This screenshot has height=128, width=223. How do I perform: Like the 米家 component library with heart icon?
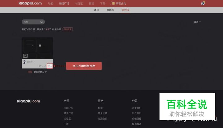pos(40,66)
